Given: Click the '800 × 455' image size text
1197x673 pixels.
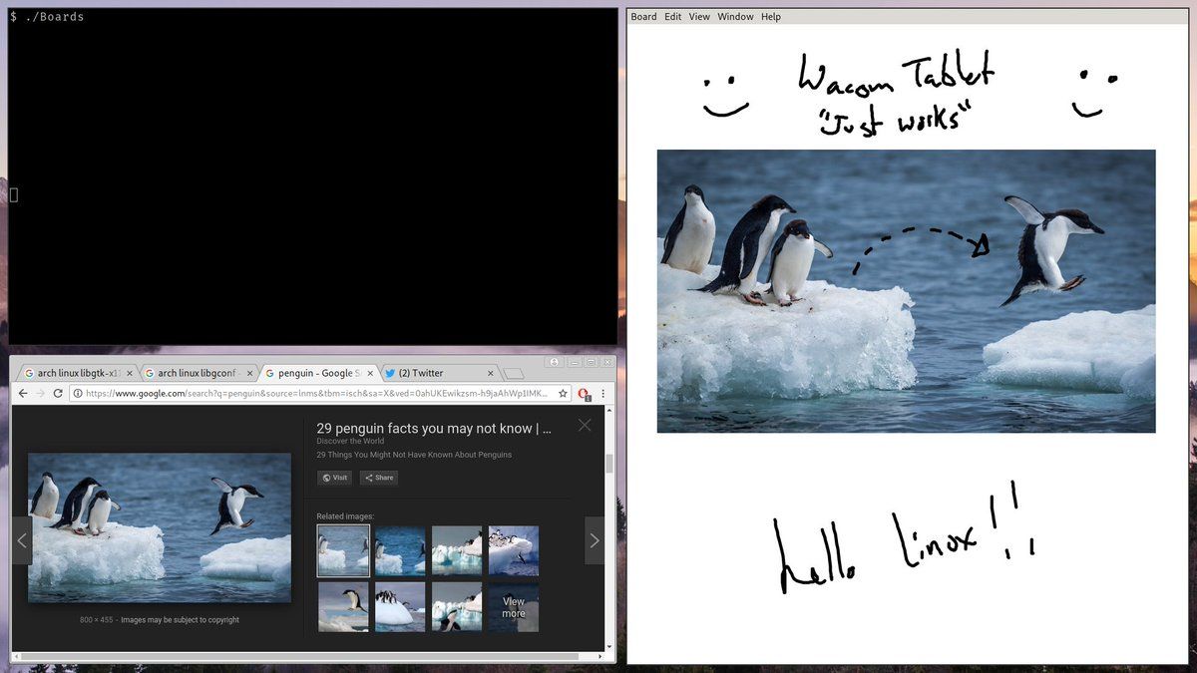Looking at the screenshot, I should [x=97, y=620].
